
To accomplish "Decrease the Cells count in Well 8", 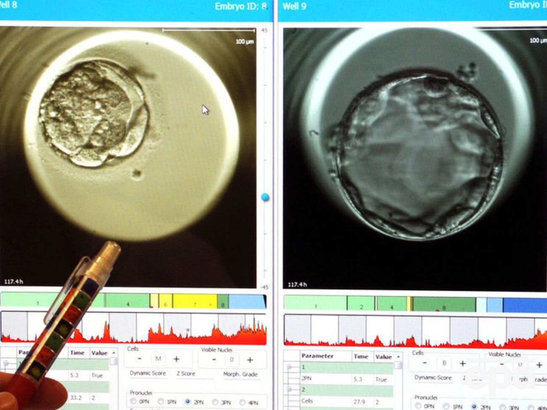I will click(140, 359).
